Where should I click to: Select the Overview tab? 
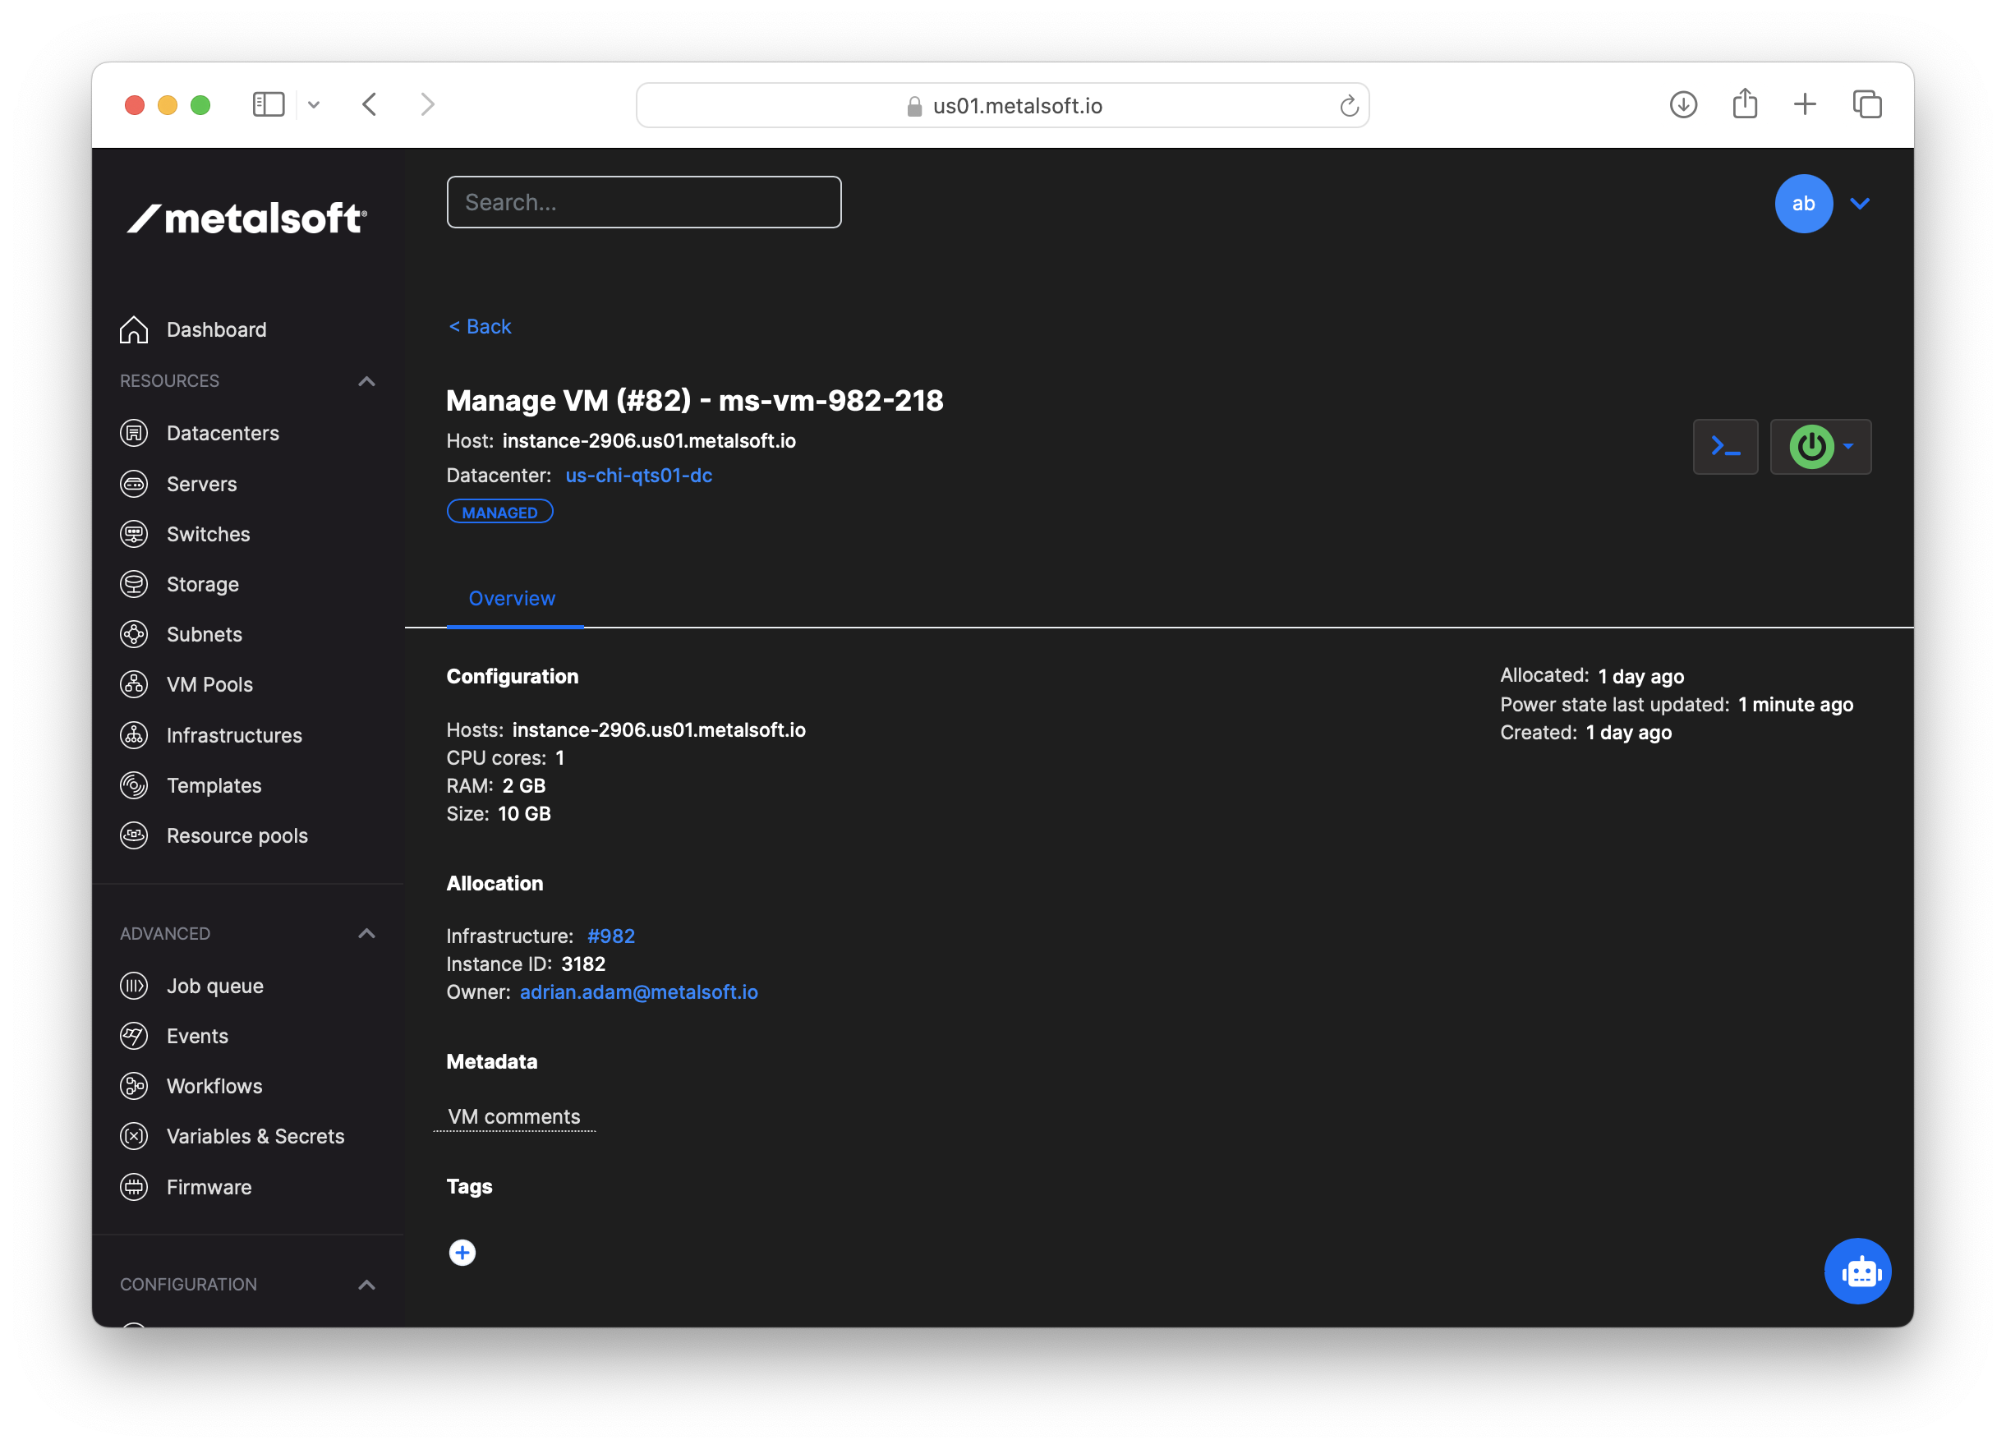point(512,599)
